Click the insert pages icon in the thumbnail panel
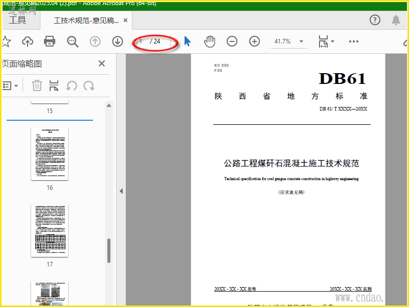 click(x=54, y=85)
